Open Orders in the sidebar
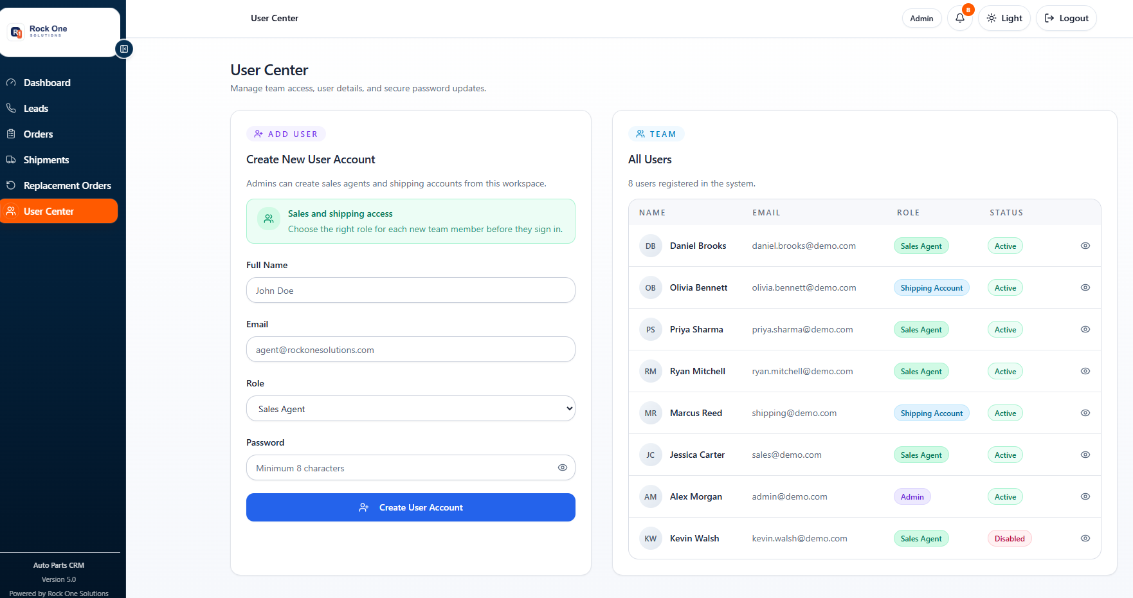1133x598 pixels. coord(59,134)
